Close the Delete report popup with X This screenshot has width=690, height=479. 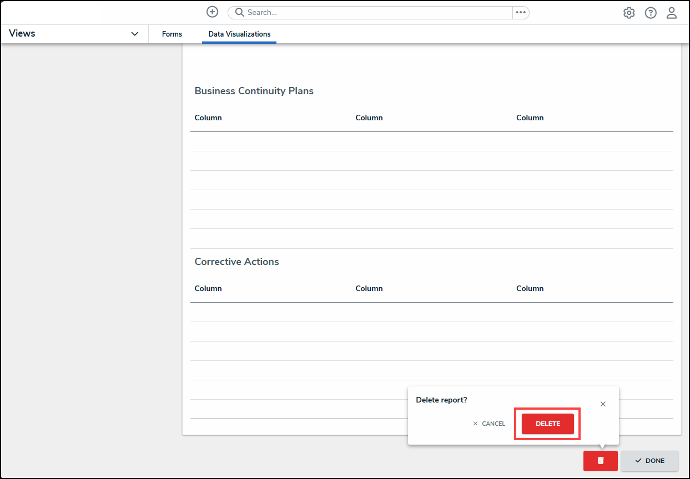coord(603,404)
